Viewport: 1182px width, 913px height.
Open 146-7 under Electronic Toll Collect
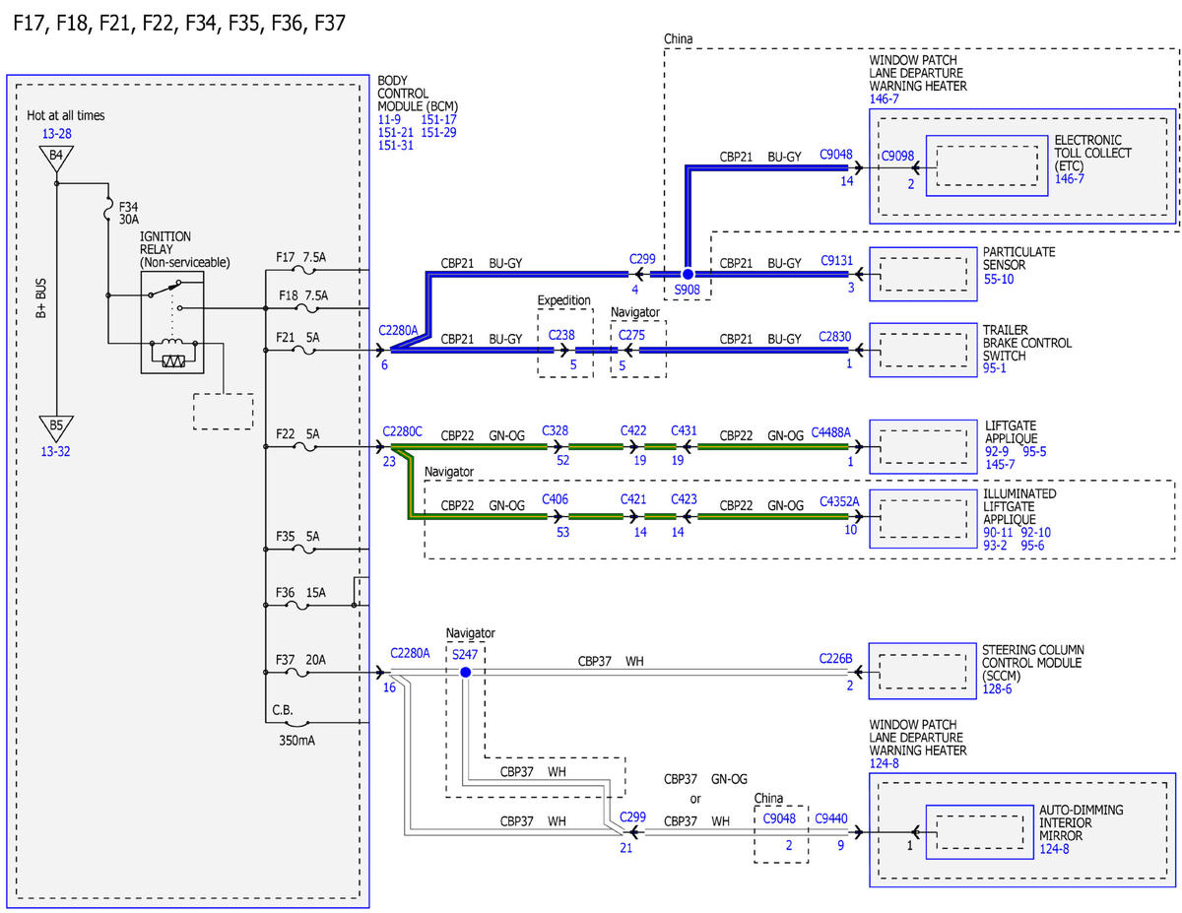click(x=1072, y=179)
